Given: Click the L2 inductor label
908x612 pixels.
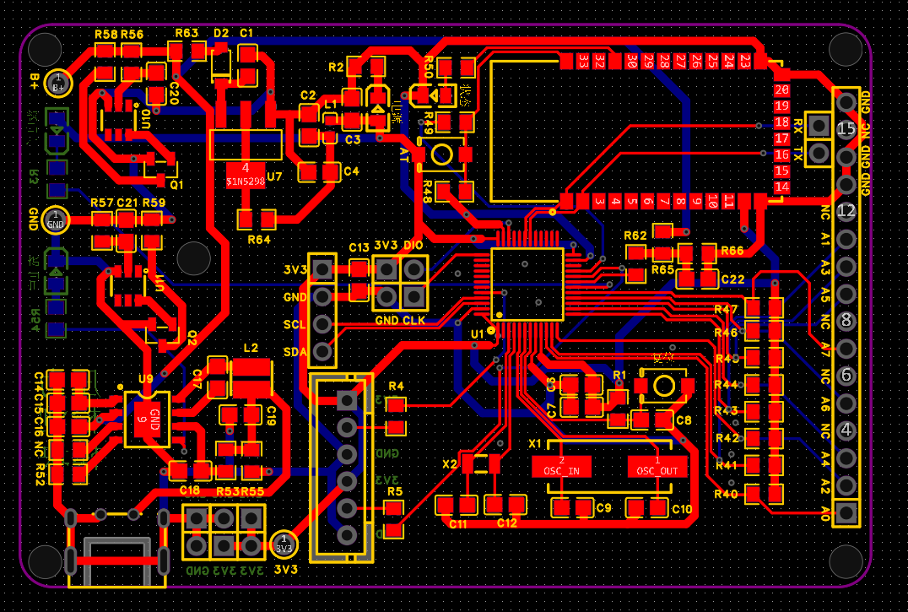Looking at the screenshot, I should 251,348.
